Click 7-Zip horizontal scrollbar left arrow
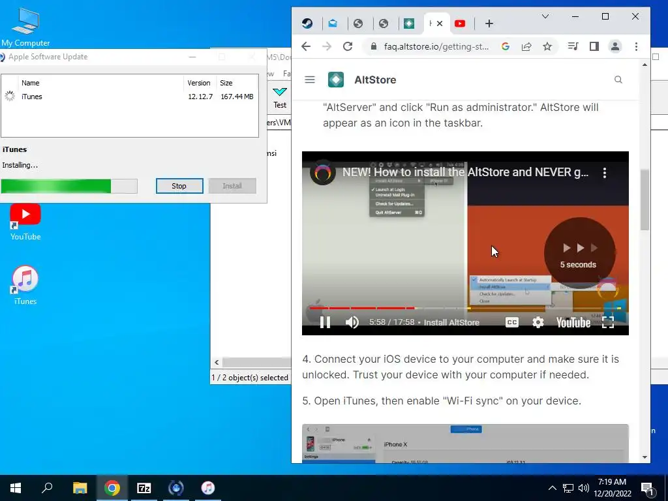 217,362
